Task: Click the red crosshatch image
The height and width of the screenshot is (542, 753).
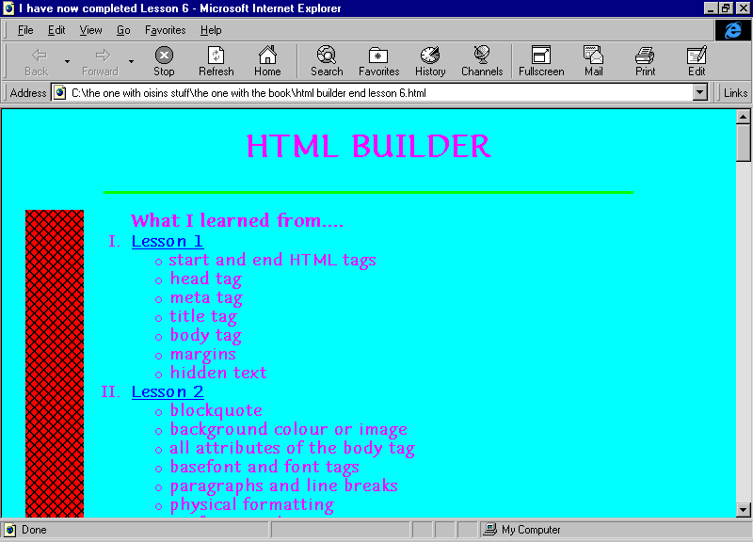Action: 55,363
